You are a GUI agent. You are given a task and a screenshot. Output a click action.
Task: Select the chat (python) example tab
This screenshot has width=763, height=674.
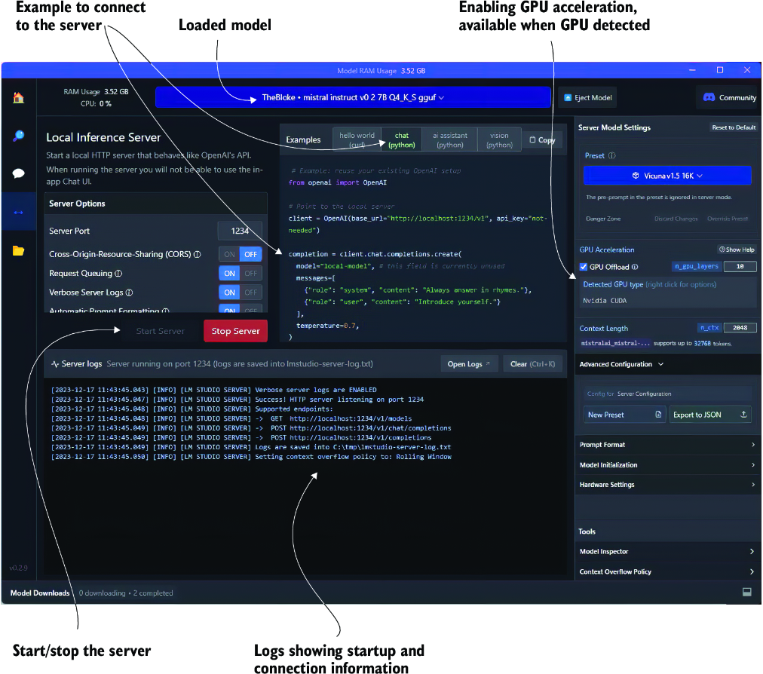point(401,139)
